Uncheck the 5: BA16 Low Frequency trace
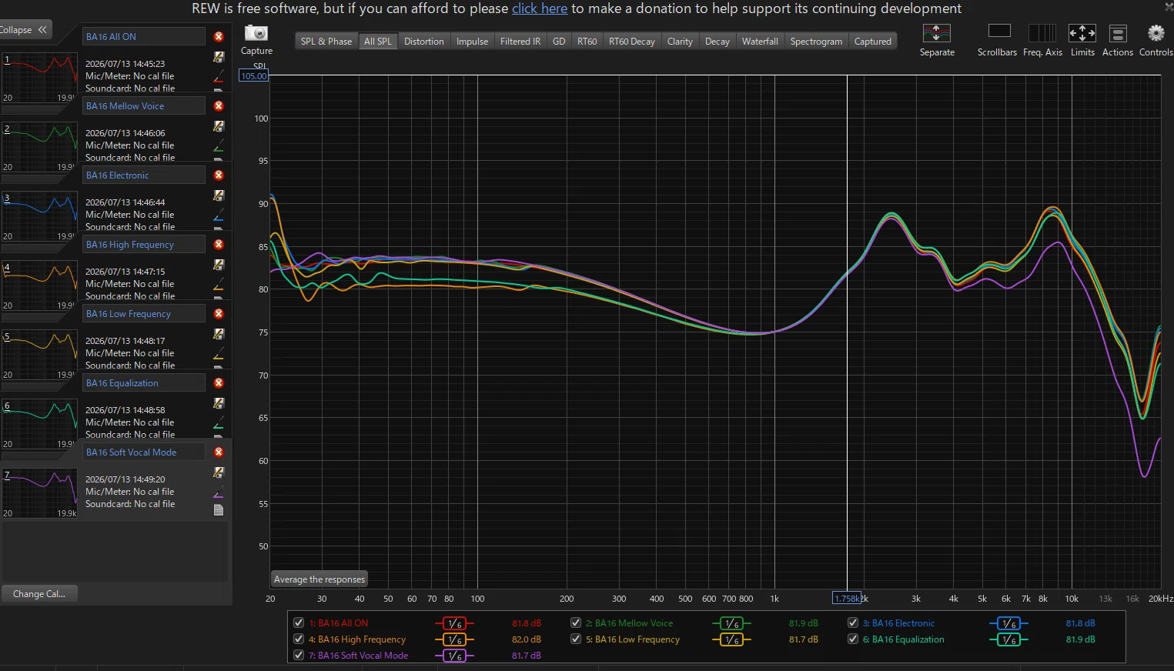 coord(576,639)
